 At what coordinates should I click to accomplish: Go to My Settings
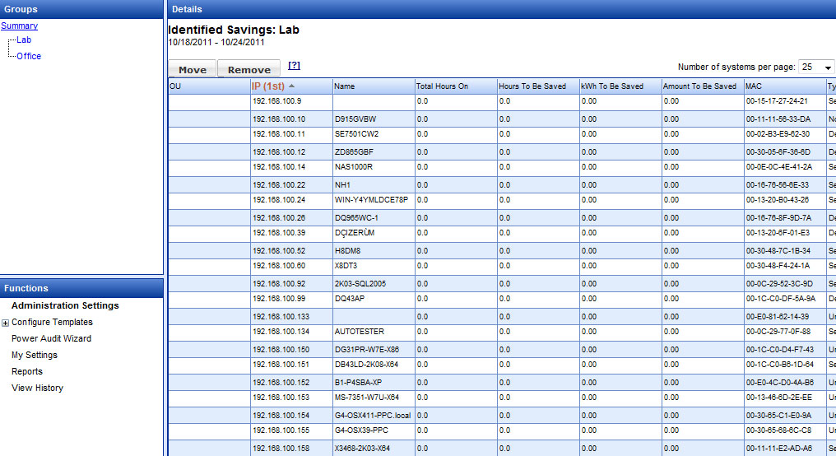[x=35, y=355]
